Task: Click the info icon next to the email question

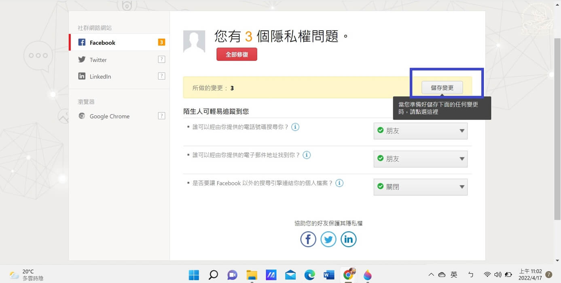Action: [307, 155]
